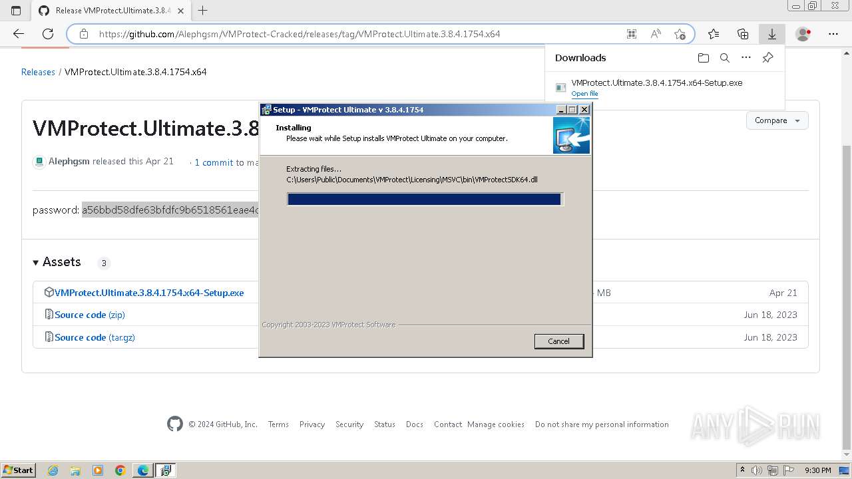The height and width of the screenshot is (479, 852).
Task: Collapse the Assets section
Action: [x=57, y=262]
